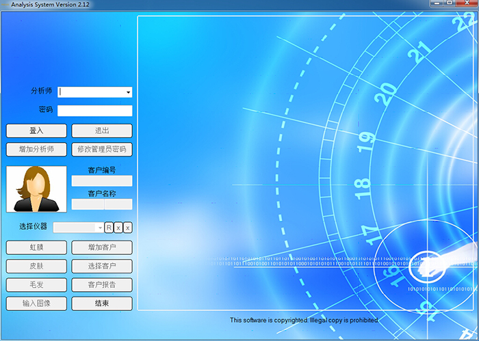Open the 皮肤 skin analysis button
This screenshot has width=479, height=341.
(x=36, y=266)
